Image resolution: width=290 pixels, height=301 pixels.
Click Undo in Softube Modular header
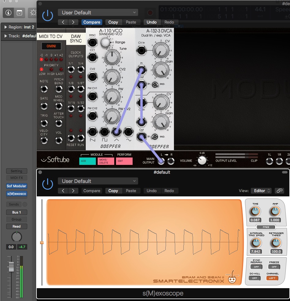[x=152, y=22]
